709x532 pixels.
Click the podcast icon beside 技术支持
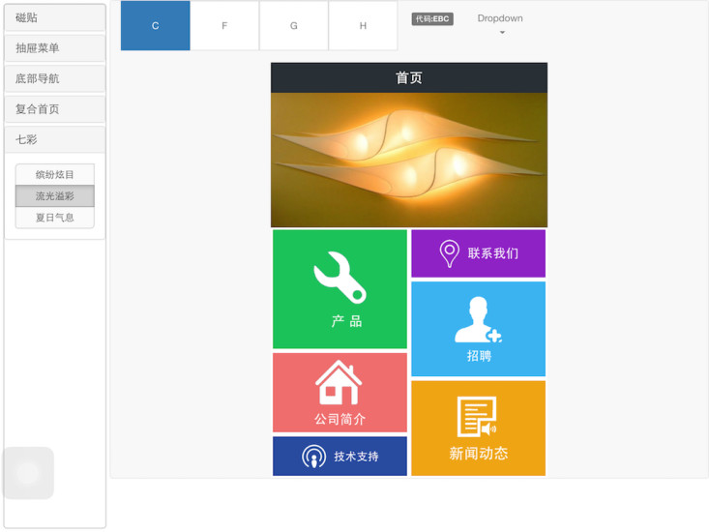pyautogui.click(x=313, y=457)
